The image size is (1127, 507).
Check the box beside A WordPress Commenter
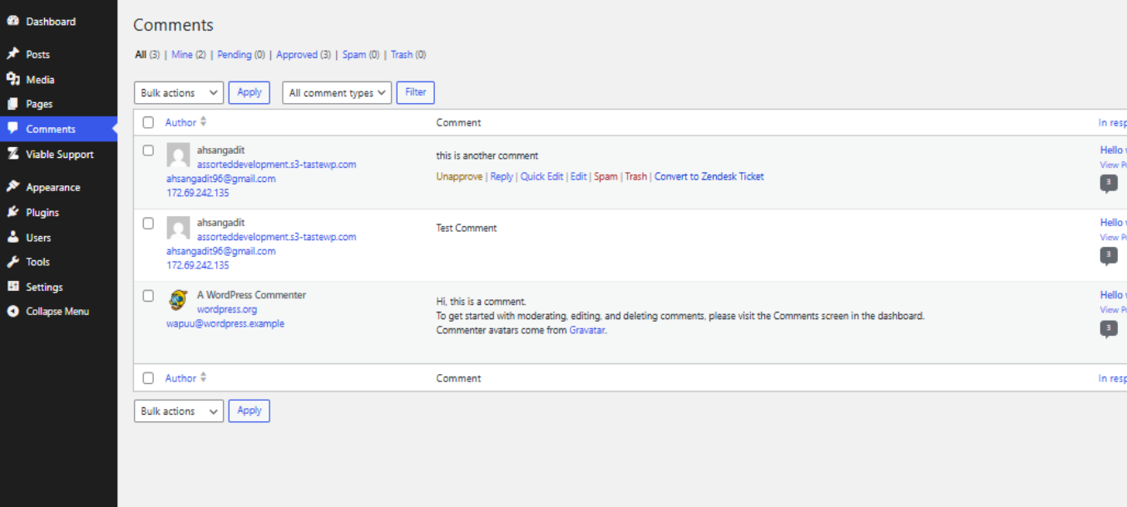pos(148,295)
